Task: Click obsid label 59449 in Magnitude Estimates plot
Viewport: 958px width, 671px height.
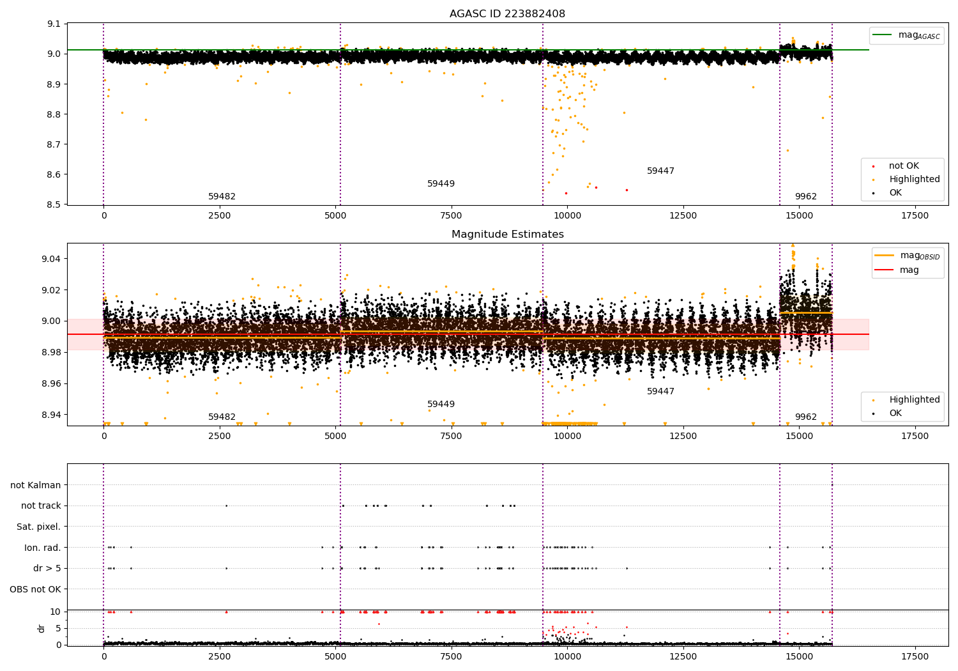Action: tap(441, 405)
